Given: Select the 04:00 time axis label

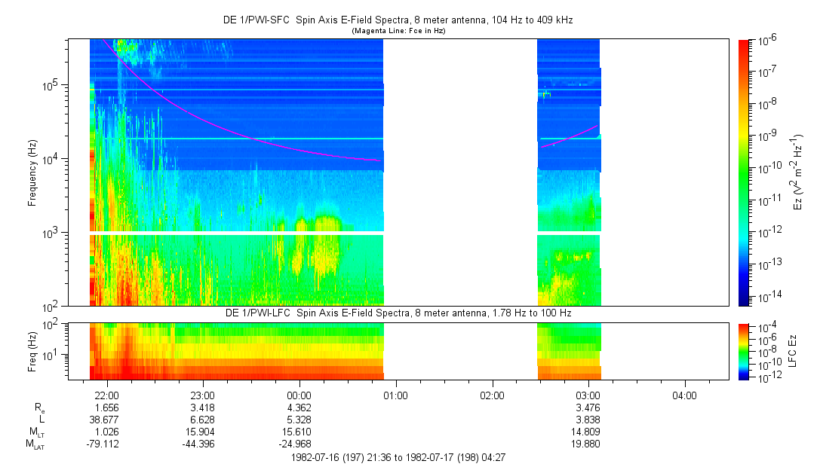Looking at the screenshot, I should [x=684, y=395].
